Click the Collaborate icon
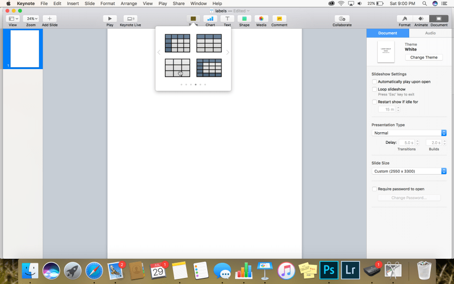The width and height of the screenshot is (454, 284). [x=342, y=19]
